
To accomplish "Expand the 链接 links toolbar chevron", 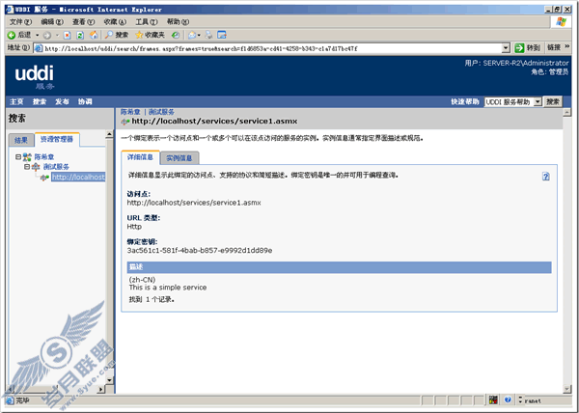I will tap(567, 46).
